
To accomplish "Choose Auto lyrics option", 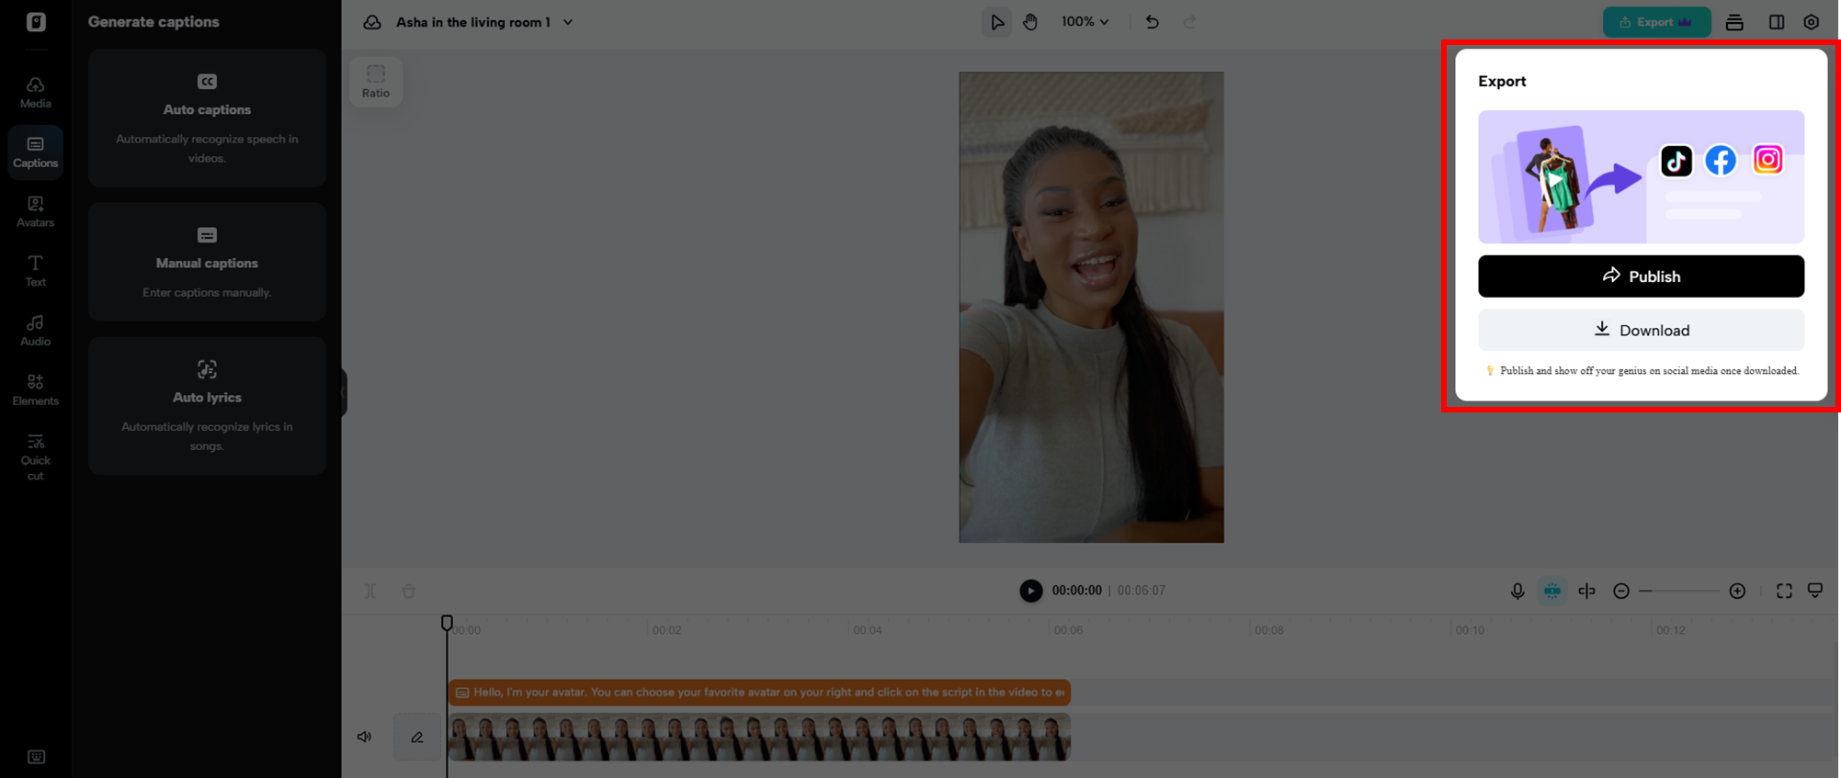I will pyautogui.click(x=207, y=405).
